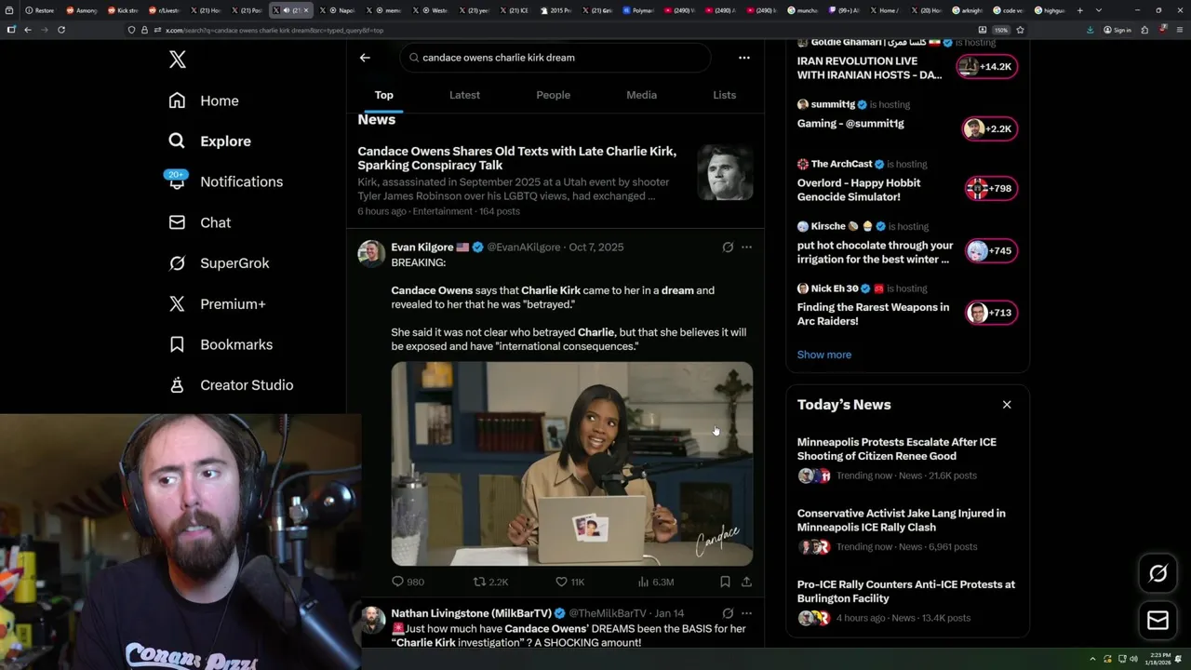Switch to the Latest tab

tap(464, 95)
